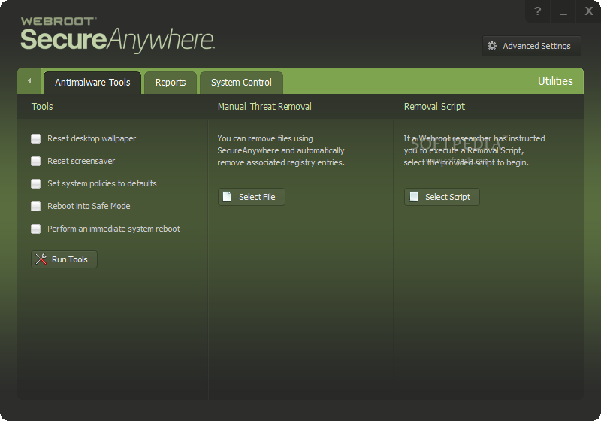The width and height of the screenshot is (601, 421).
Task: Click the Reset desktop wallpaper label
Action: click(x=92, y=138)
